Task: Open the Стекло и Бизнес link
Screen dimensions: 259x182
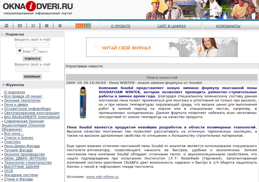Action: [x=19, y=138]
